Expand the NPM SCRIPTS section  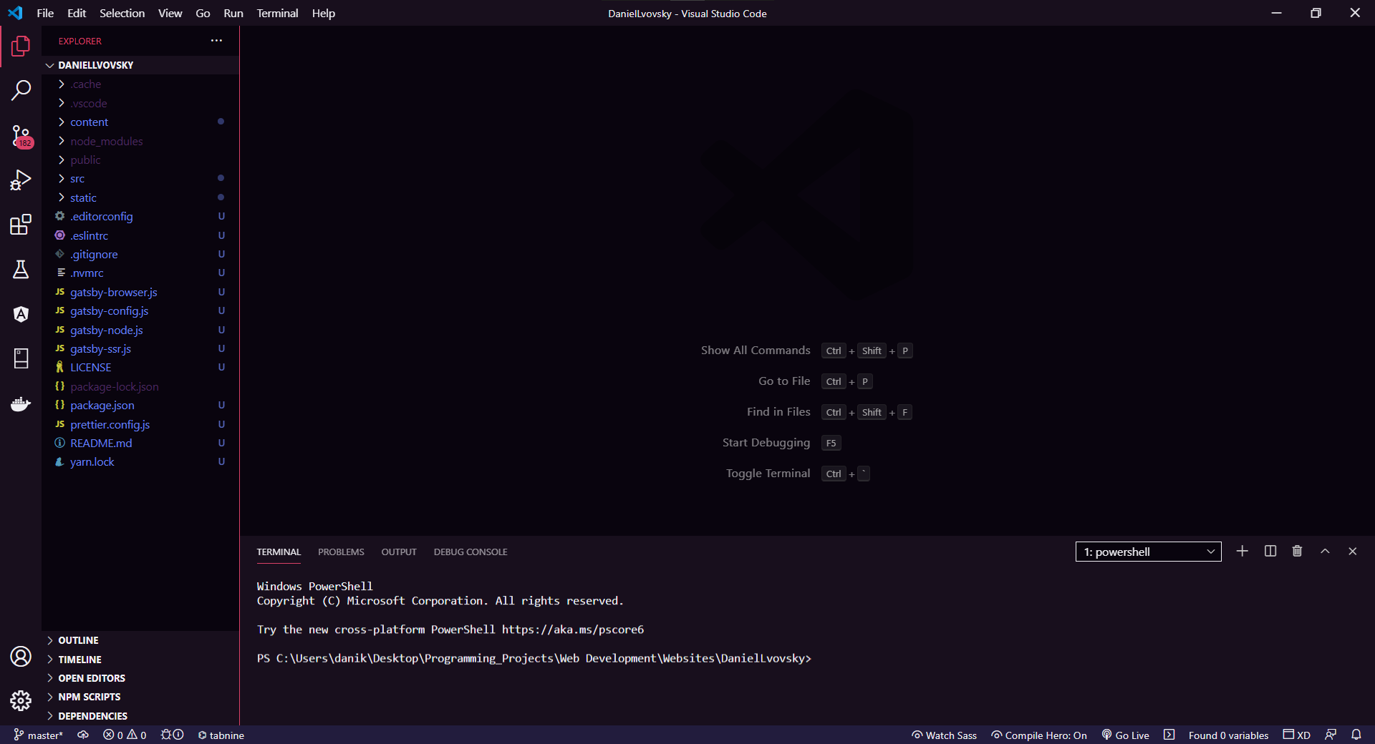tap(140, 697)
